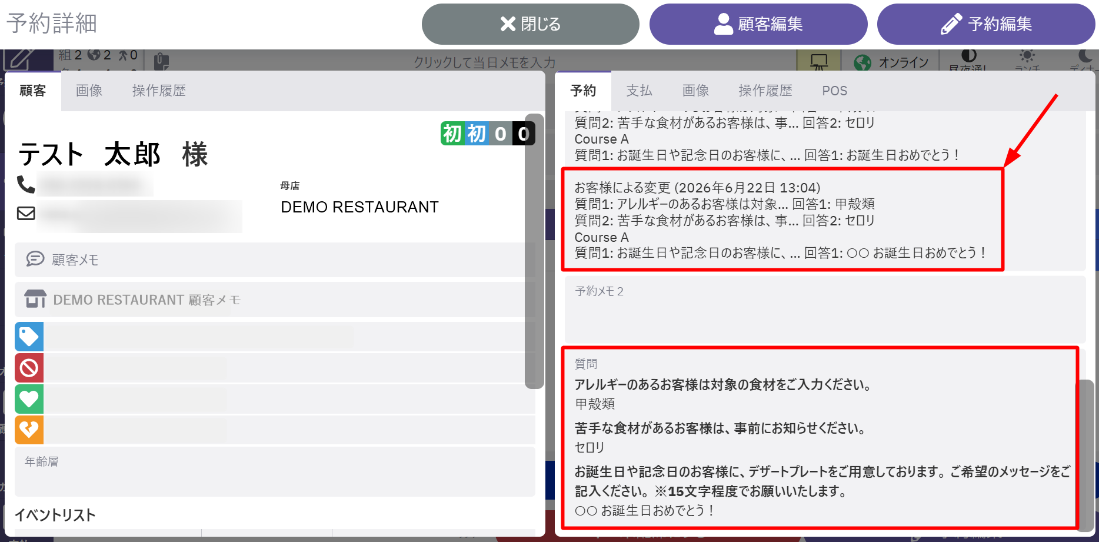Click the green 初 badge
This screenshot has height=542, width=1099.
tap(452, 134)
